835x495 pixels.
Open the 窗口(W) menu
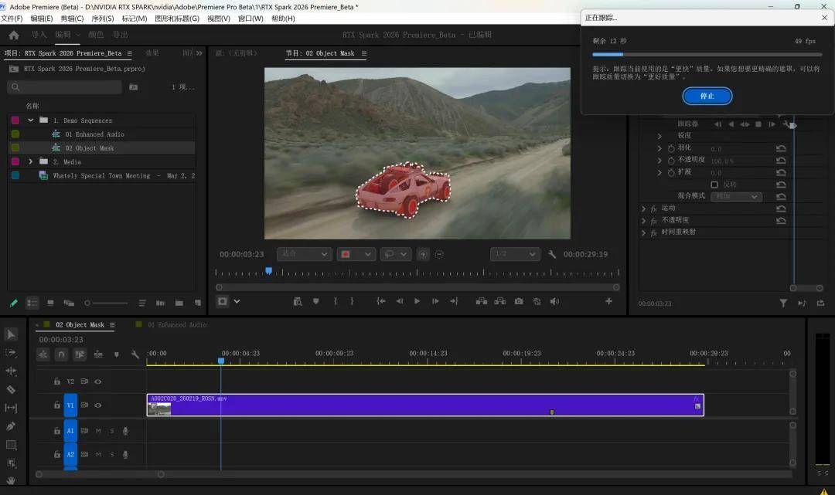tap(250, 19)
